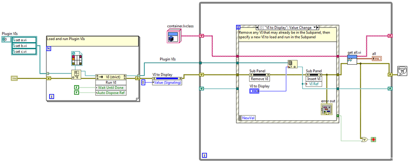Click the Auto Dispose Ref parameter
The image size is (409, 162).
tap(111, 93)
